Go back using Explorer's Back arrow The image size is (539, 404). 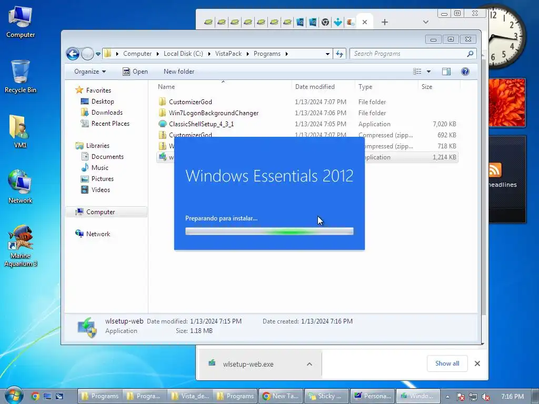73,54
